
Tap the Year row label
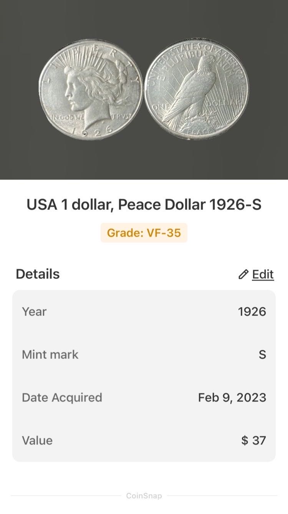pyautogui.click(x=34, y=311)
